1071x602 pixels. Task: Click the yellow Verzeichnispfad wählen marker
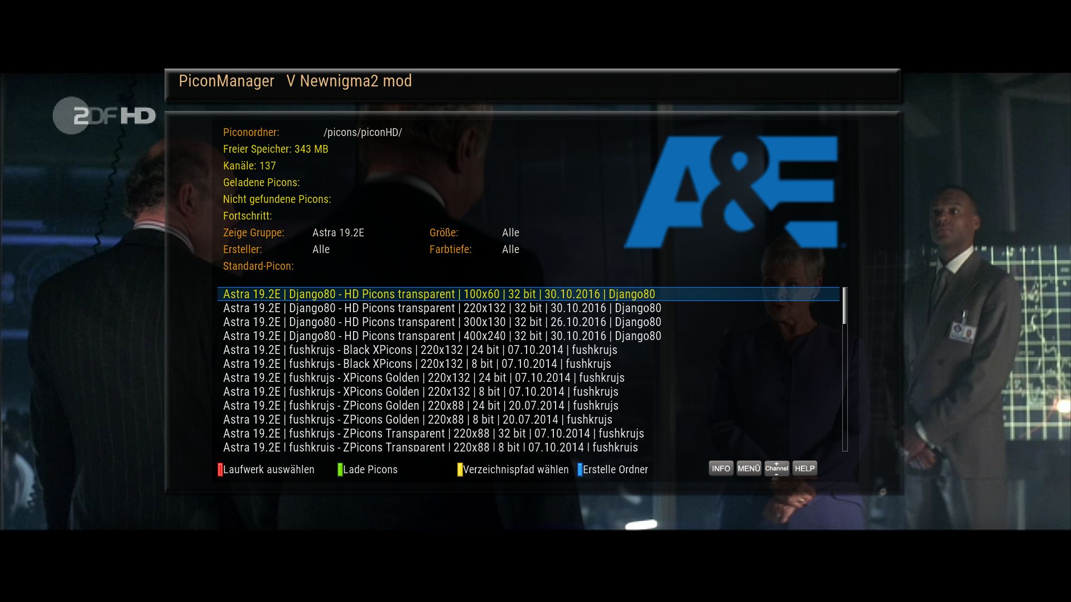tap(460, 469)
